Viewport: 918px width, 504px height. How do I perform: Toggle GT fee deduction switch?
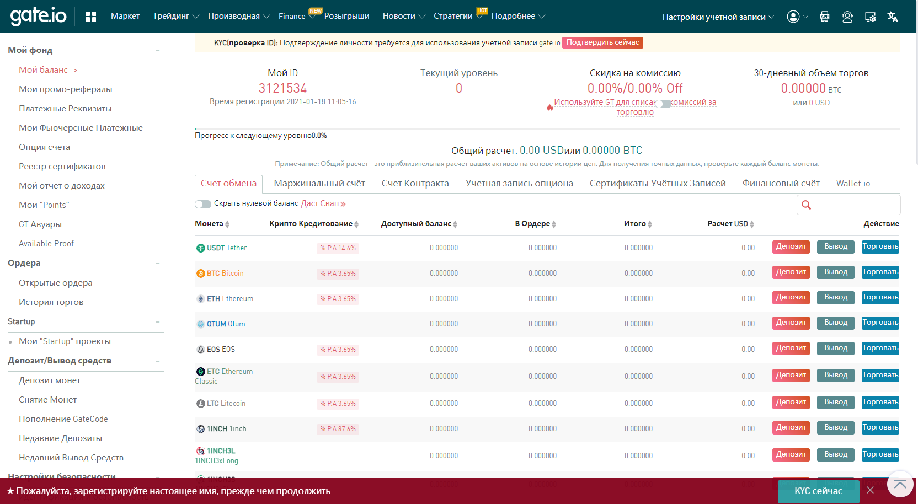[663, 104]
